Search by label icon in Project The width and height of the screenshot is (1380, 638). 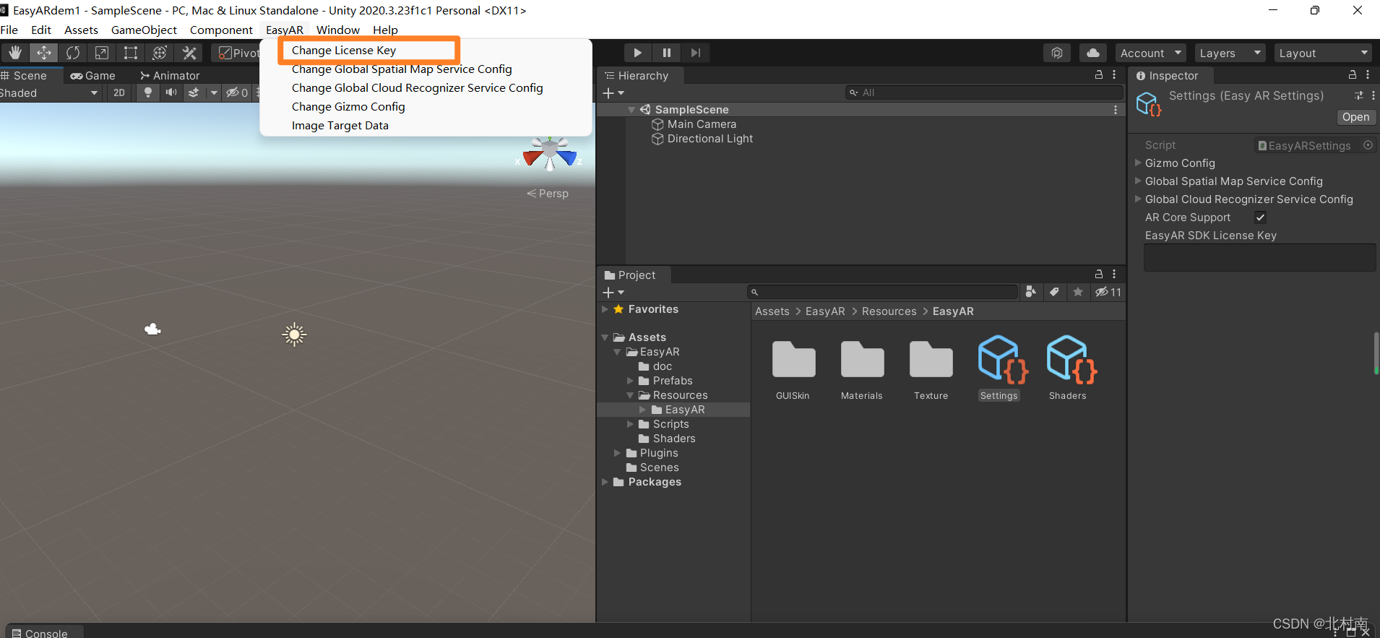point(1054,292)
